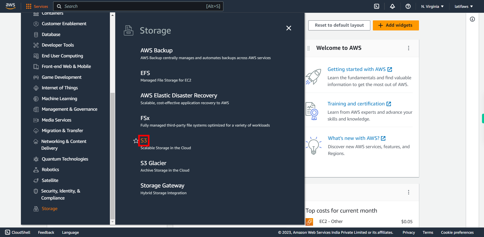Open the AWS logo home
This screenshot has height=237, width=484.
[11, 6]
